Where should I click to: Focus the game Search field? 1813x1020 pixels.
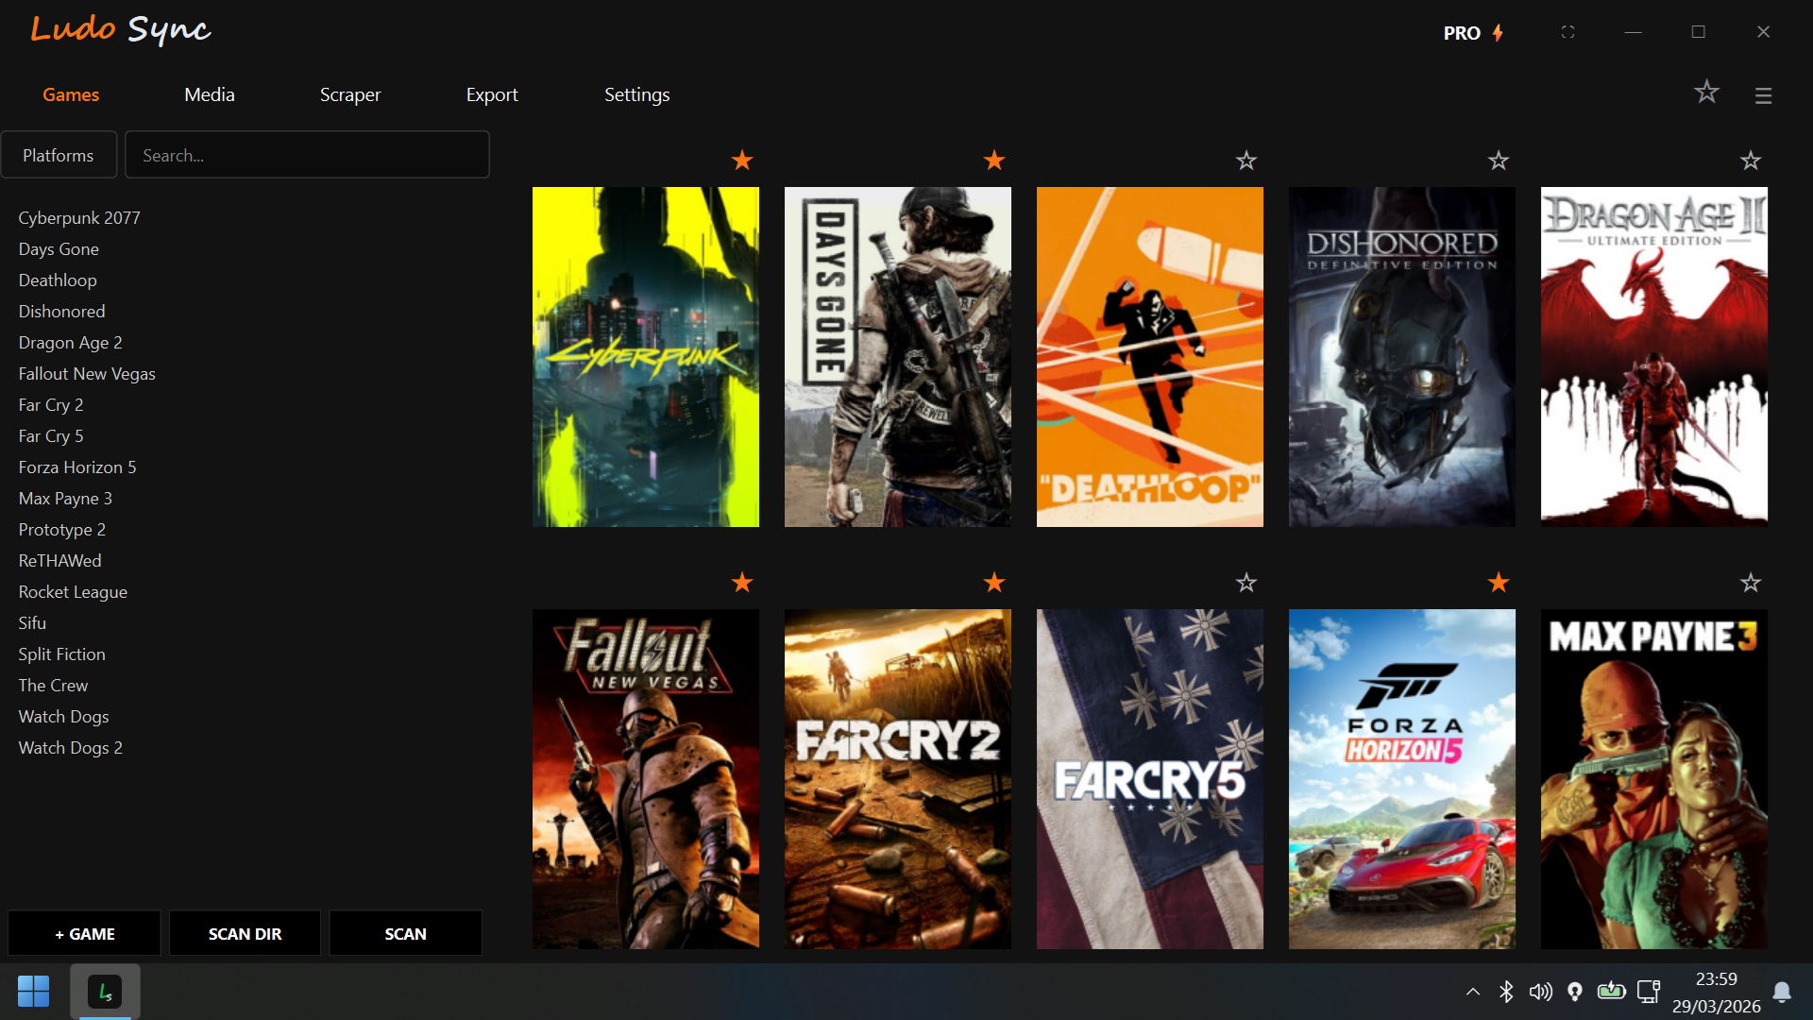tap(307, 155)
